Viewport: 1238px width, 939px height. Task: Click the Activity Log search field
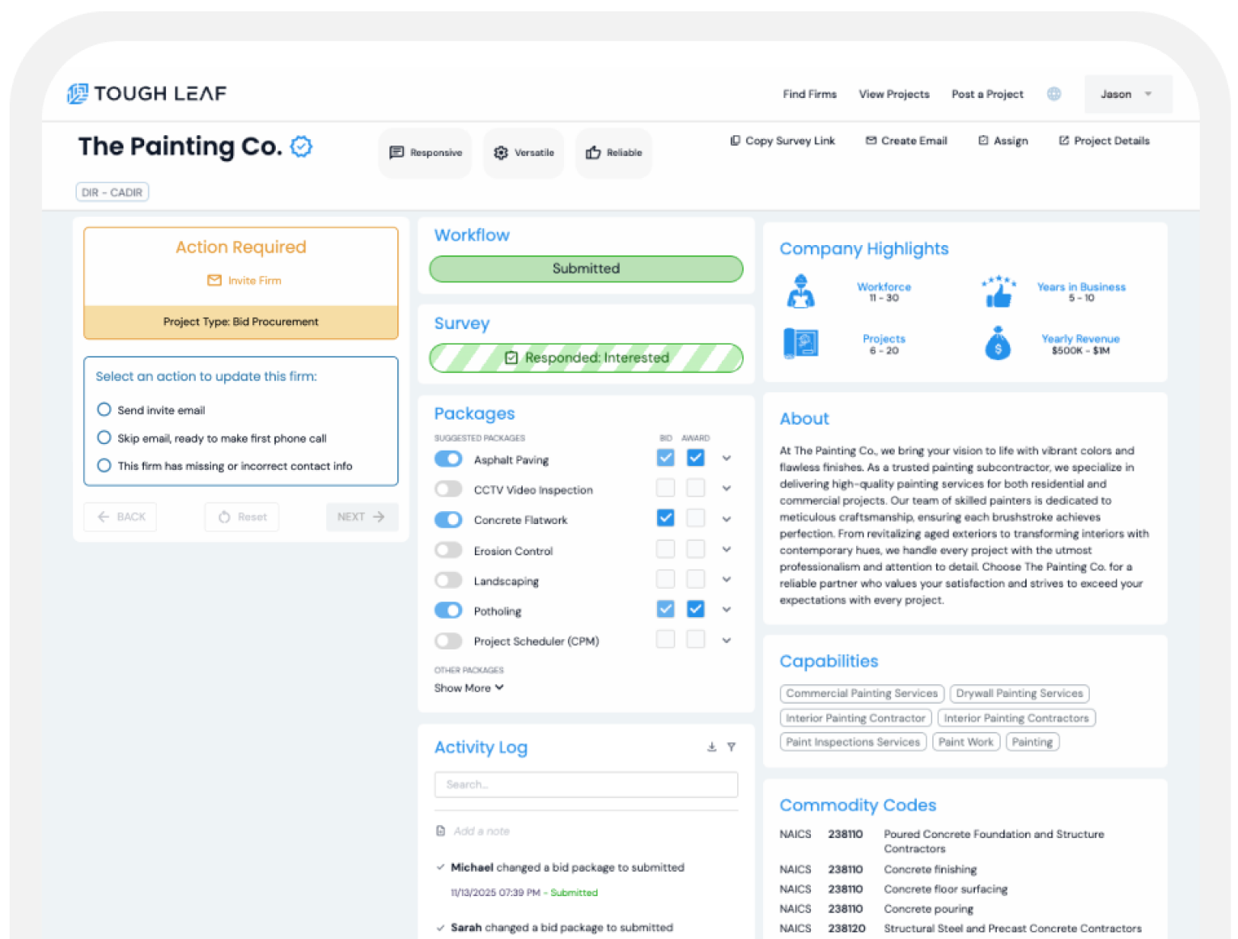(x=586, y=785)
